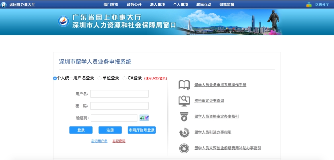Click the red 使用UKEY登录 note
Image resolution: width=334 pixels, height=160 pixels.
click(x=156, y=78)
